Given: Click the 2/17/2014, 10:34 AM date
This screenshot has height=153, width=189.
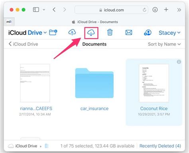Looking at the screenshot, I should pyautogui.click(x=35, y=114).
